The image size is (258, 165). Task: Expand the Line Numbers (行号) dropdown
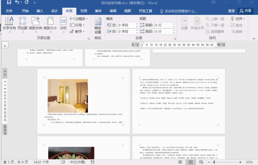[x=79, y=25]
